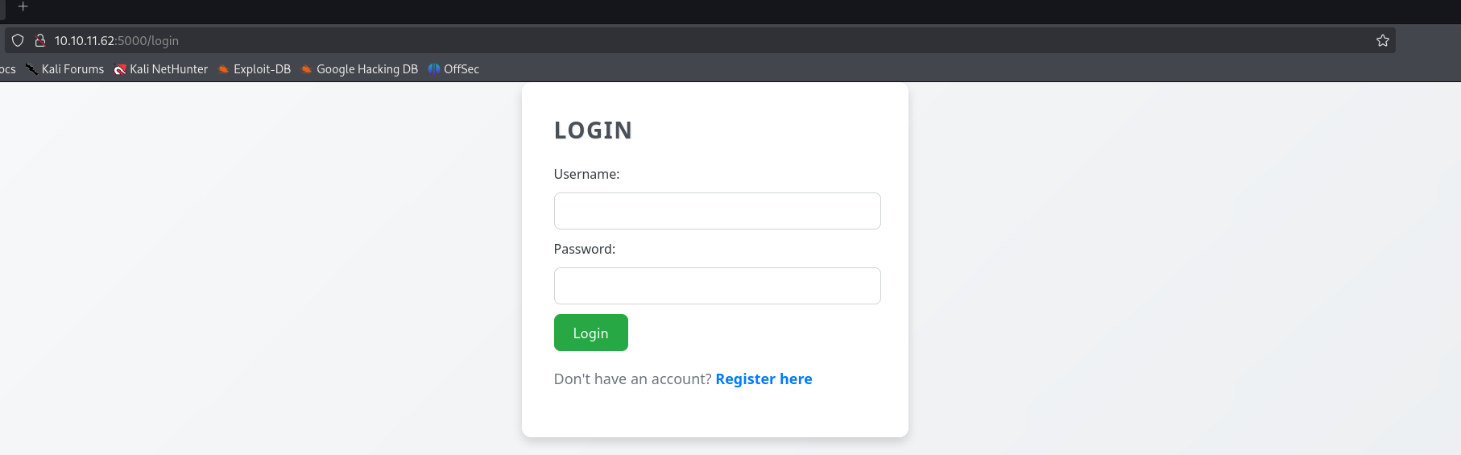
Task: Open a new tab with plus icon
Action: [23, 6]
